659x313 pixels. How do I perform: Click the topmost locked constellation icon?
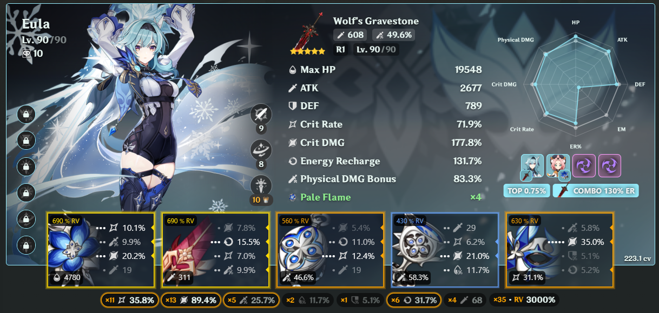click(x=27, y=114)
